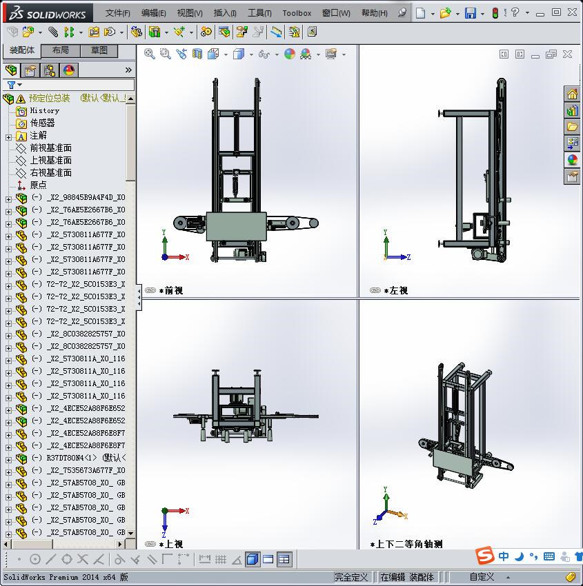
Task: Open the Toolbox menu
Action: tap(297, 13)
